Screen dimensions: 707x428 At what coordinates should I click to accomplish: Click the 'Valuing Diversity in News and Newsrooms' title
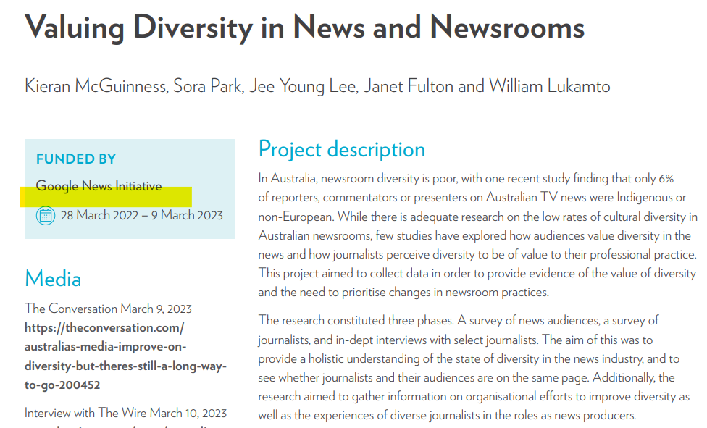tap(304, 27)
